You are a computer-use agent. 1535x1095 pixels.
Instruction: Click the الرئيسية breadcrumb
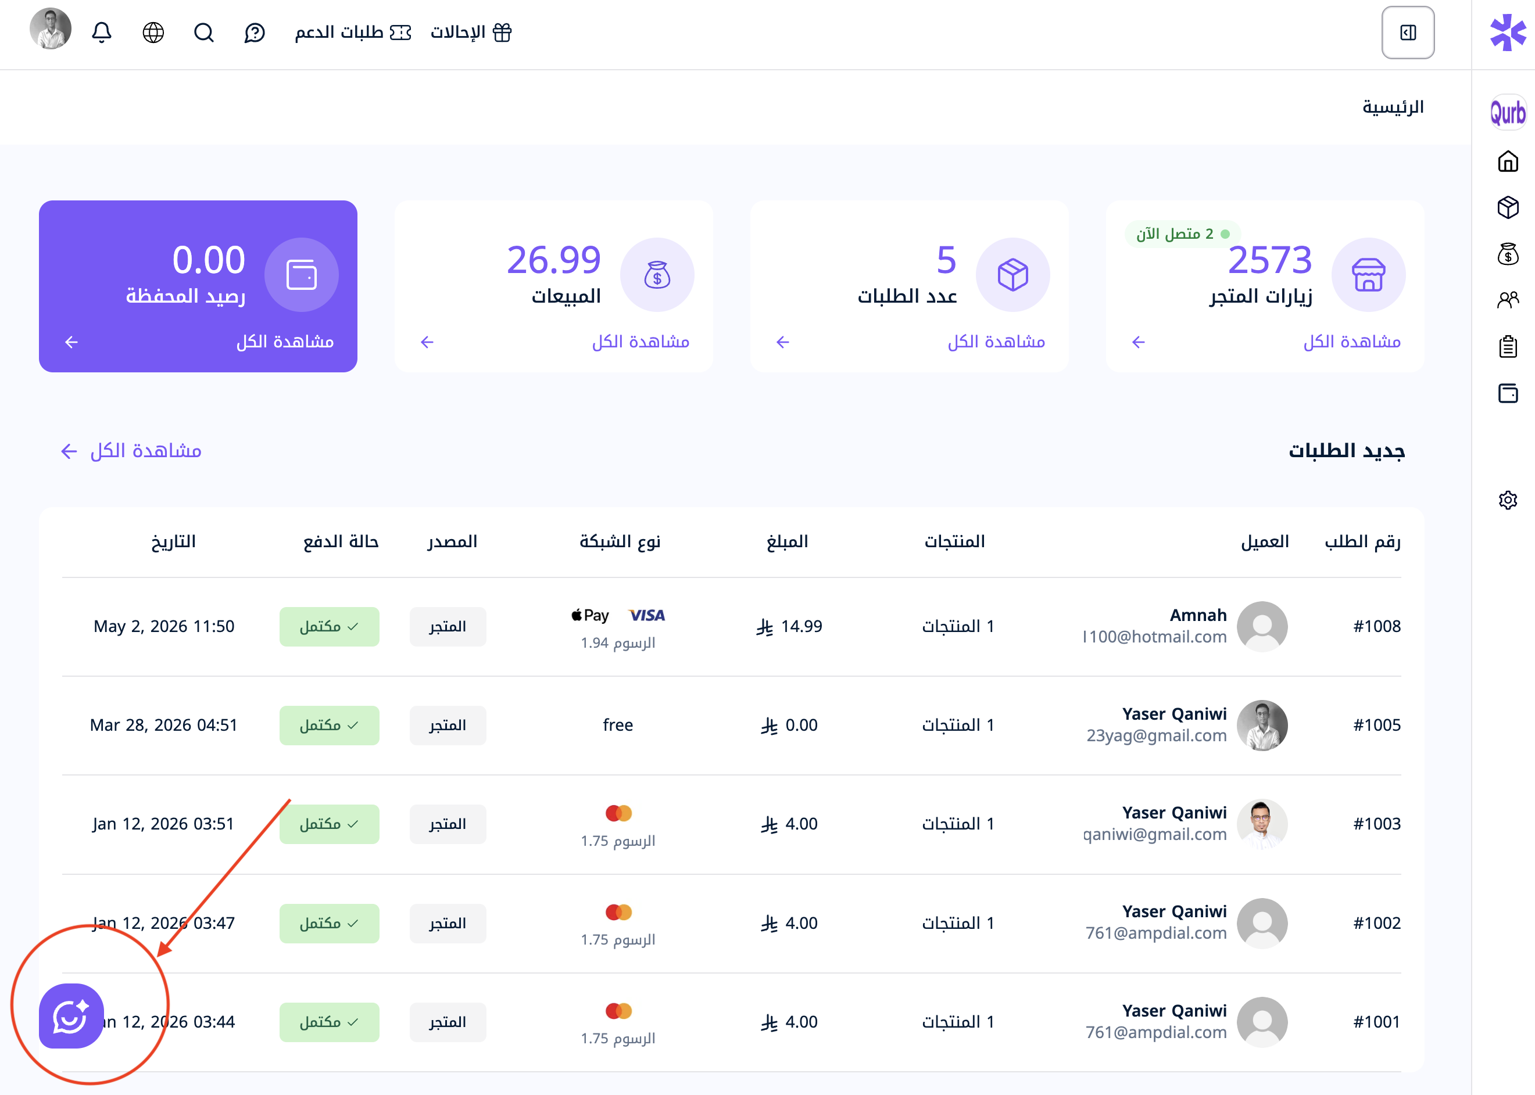tap(1393, 107)
